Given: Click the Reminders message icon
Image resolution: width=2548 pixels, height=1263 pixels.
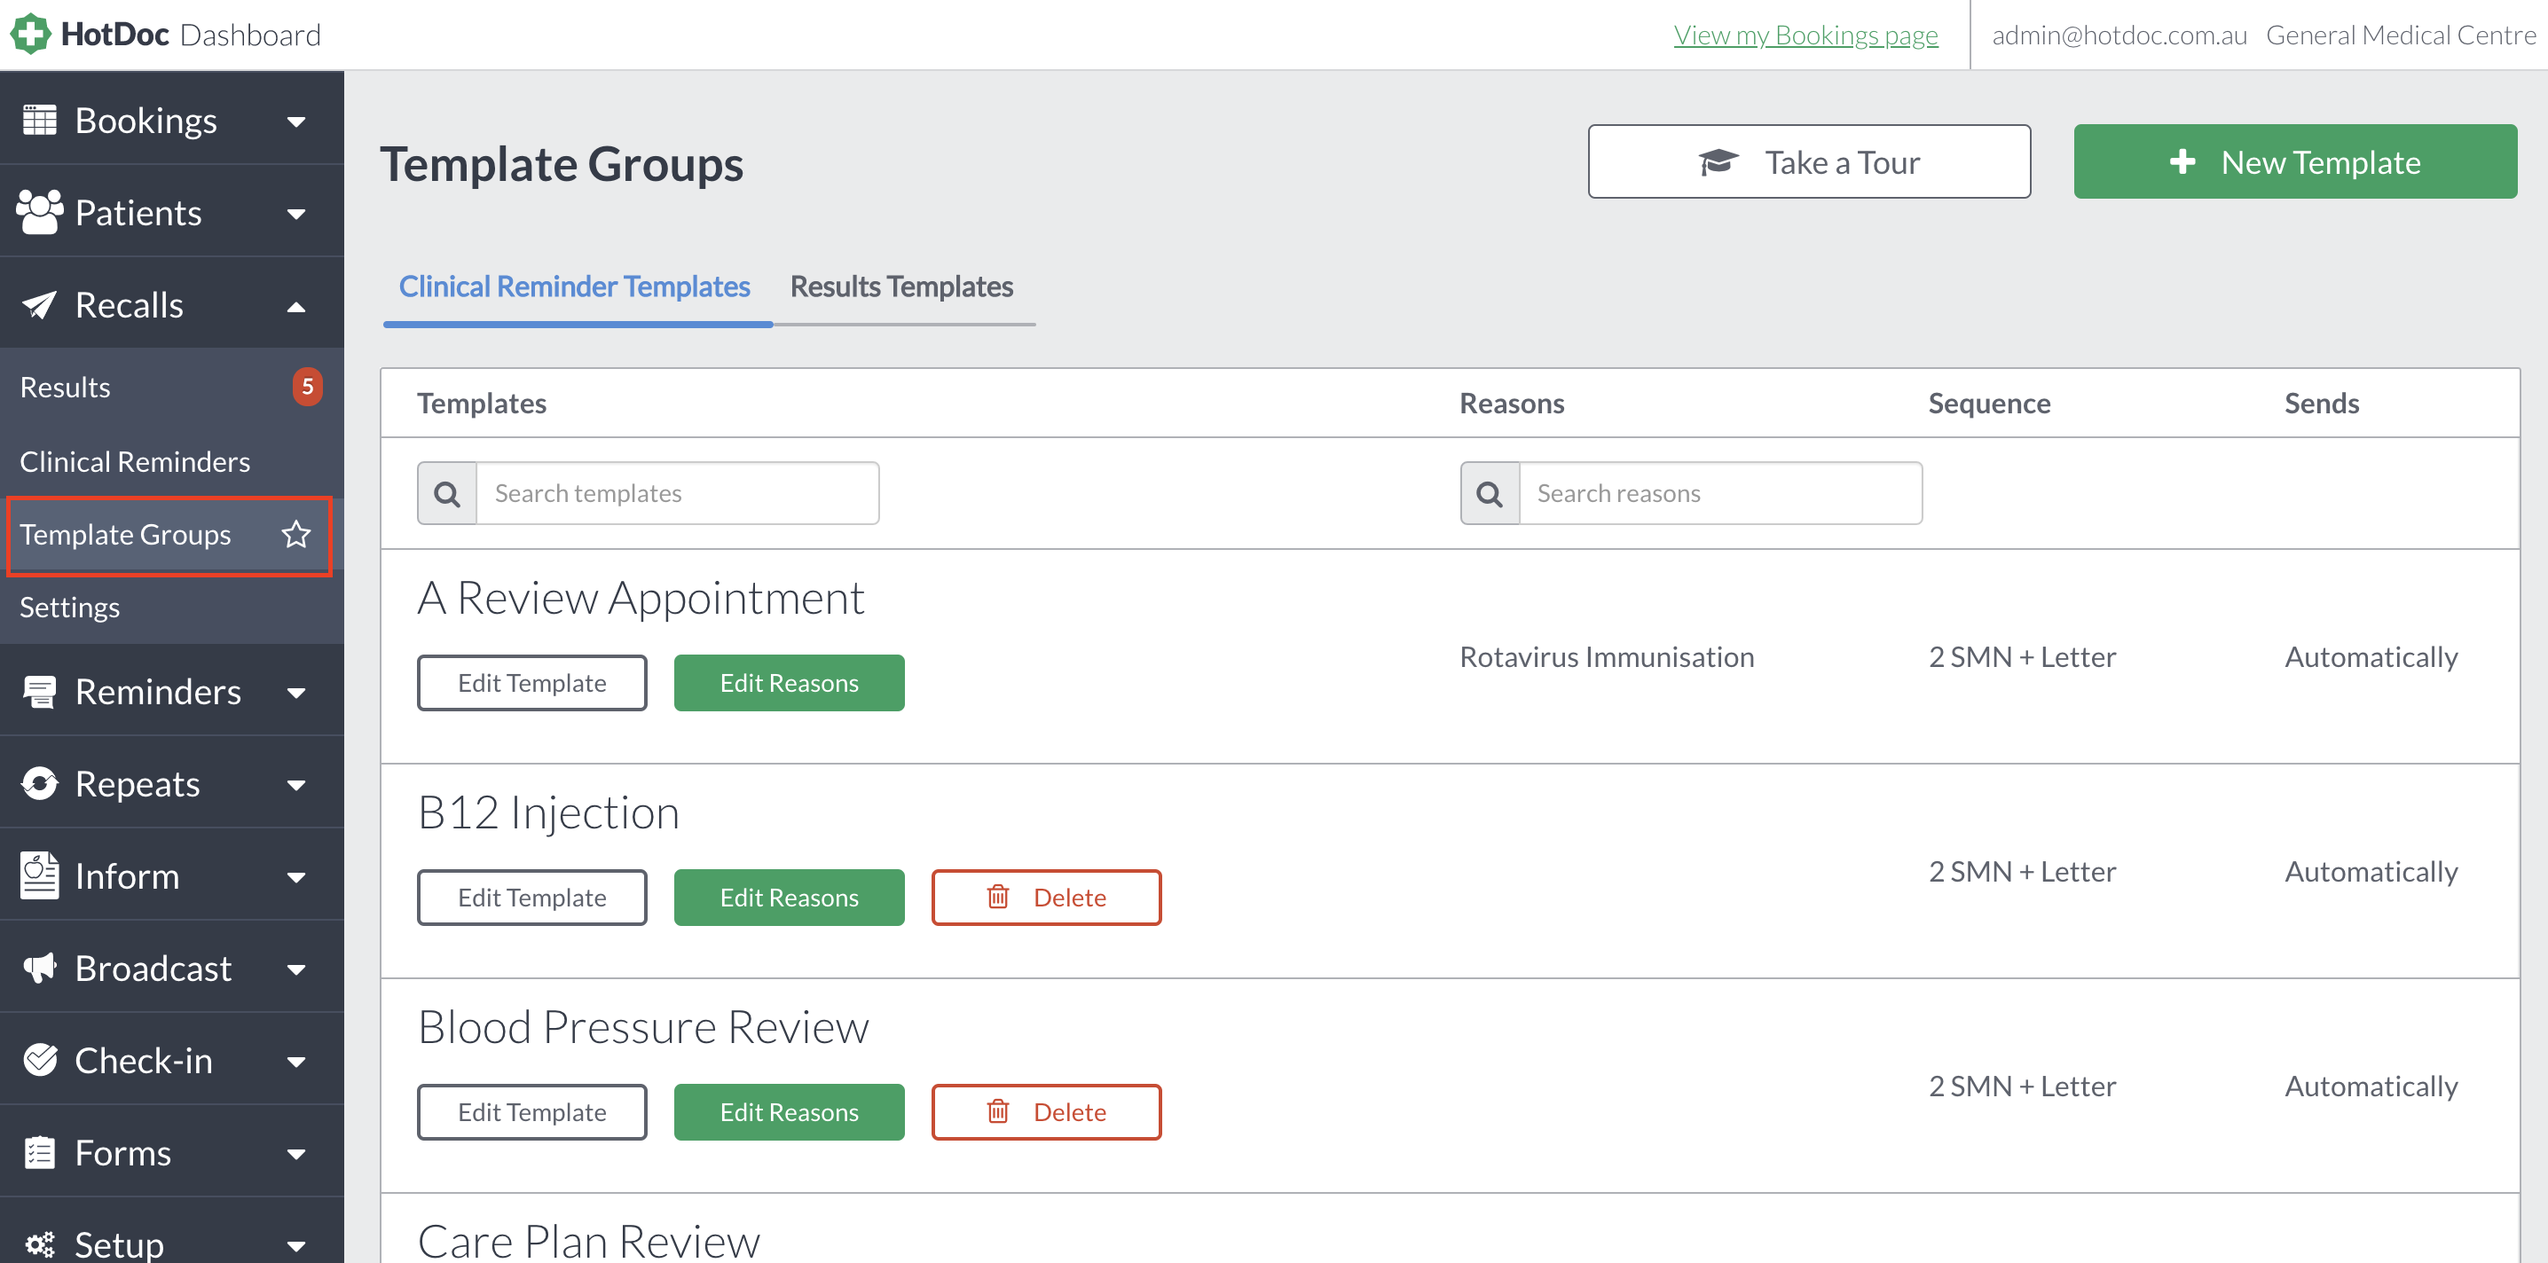Looking at the screenshot, I should (40, 691).
